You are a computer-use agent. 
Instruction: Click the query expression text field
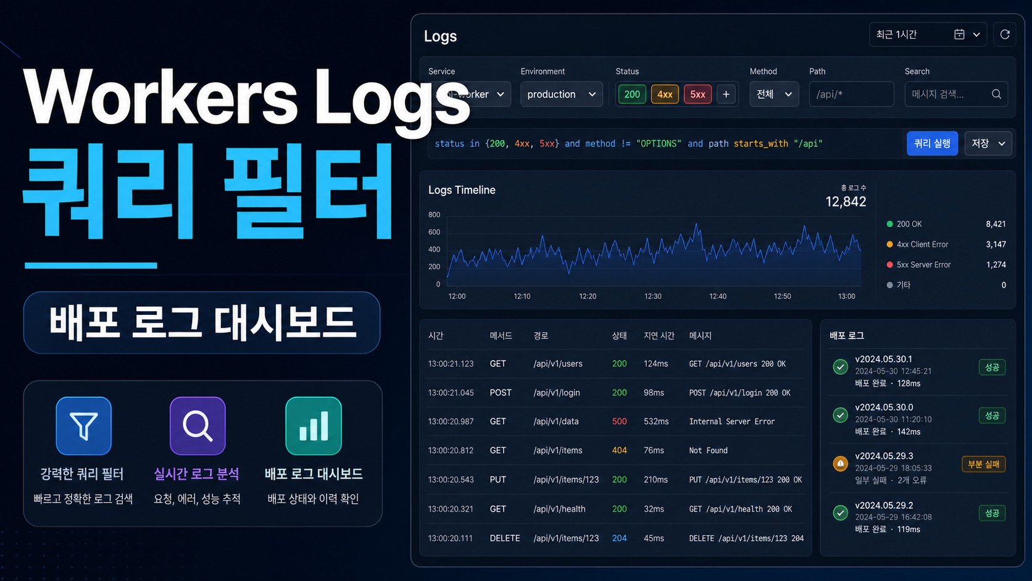pos(665,144)
